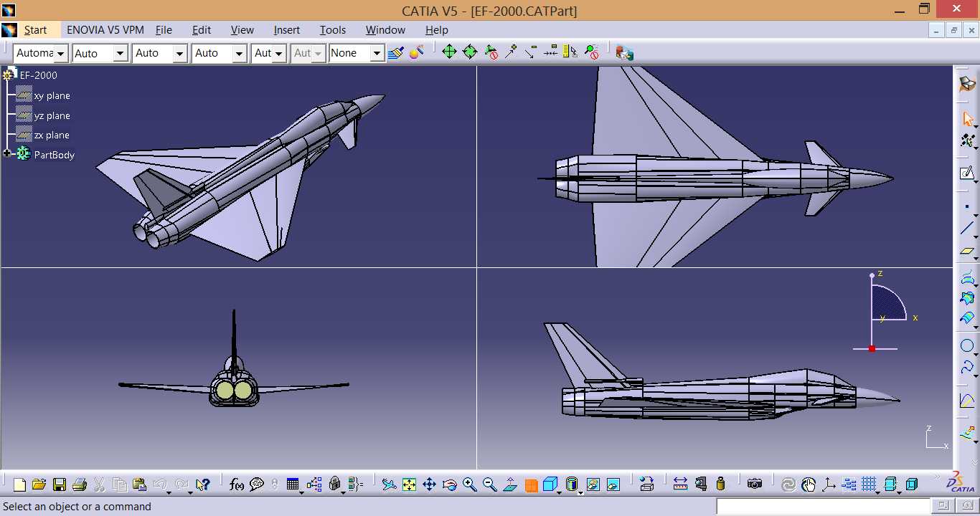The image size is (980, 516).
Task: Click the Painter brush icon
Action: coord(395,52)
